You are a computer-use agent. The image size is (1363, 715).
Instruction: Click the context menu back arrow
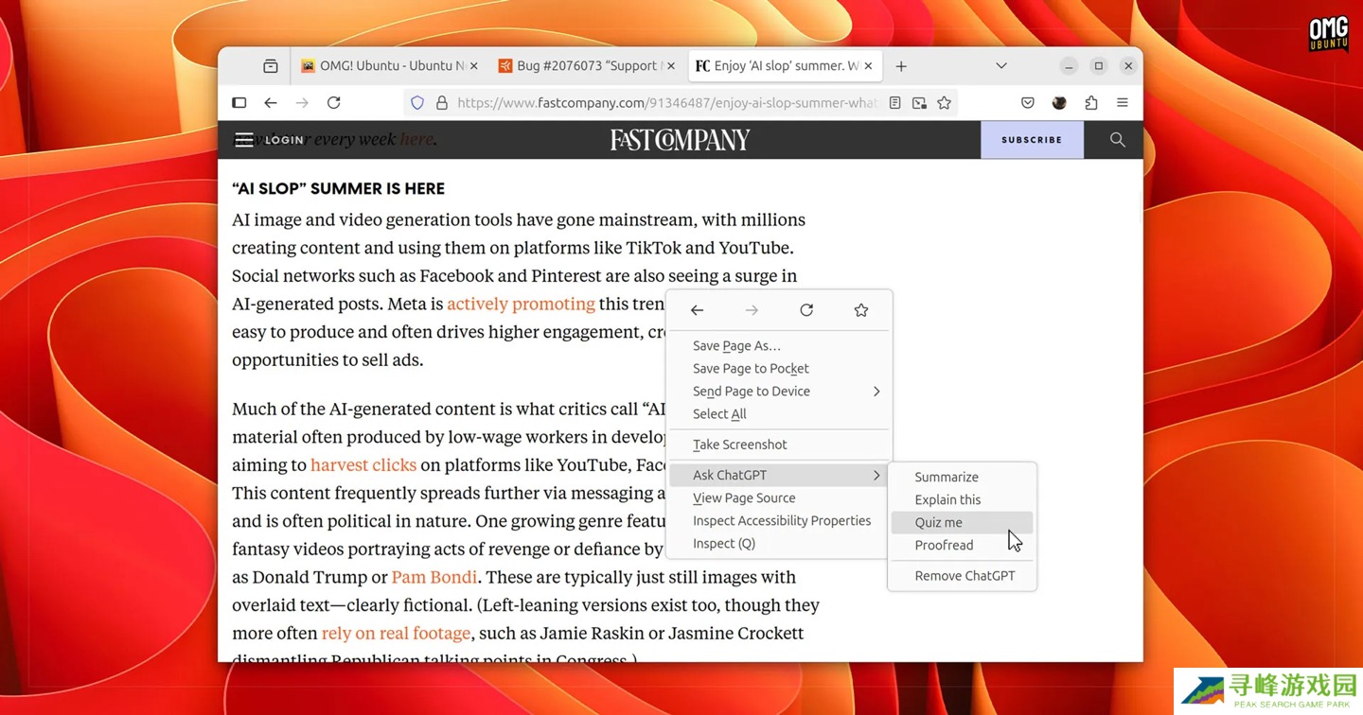click(x=697, y=310)
